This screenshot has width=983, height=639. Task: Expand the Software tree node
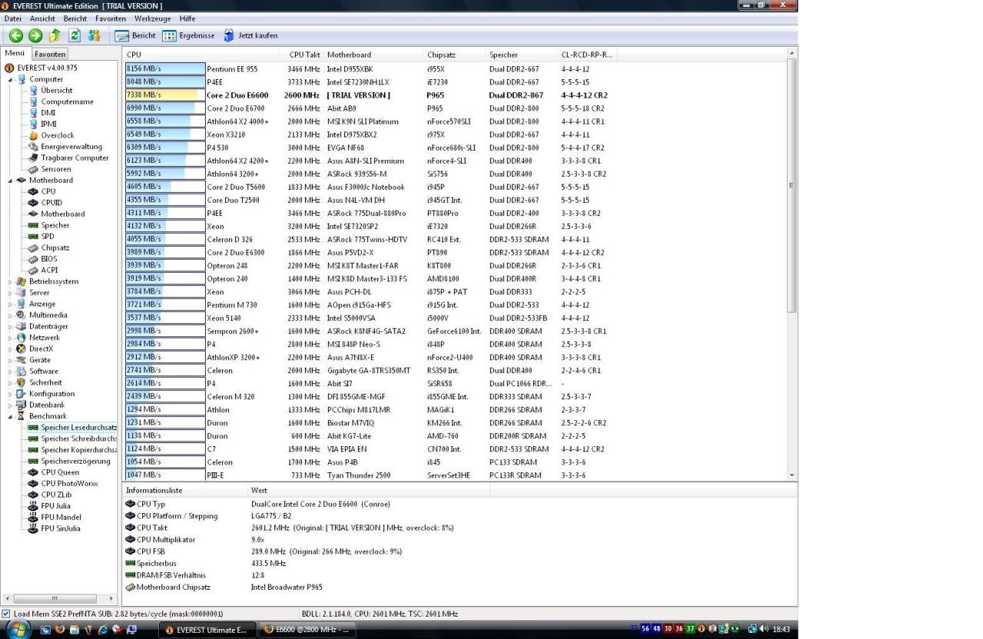[11, 371]
